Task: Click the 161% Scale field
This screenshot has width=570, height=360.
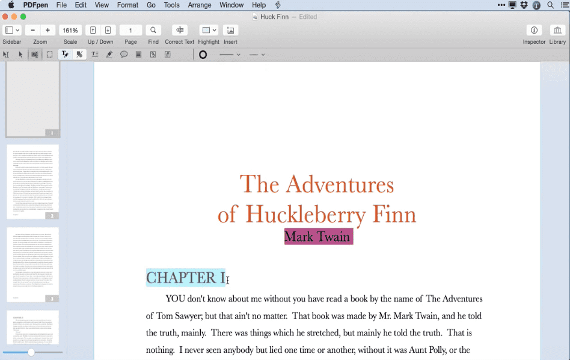Action: click(70, 30)
